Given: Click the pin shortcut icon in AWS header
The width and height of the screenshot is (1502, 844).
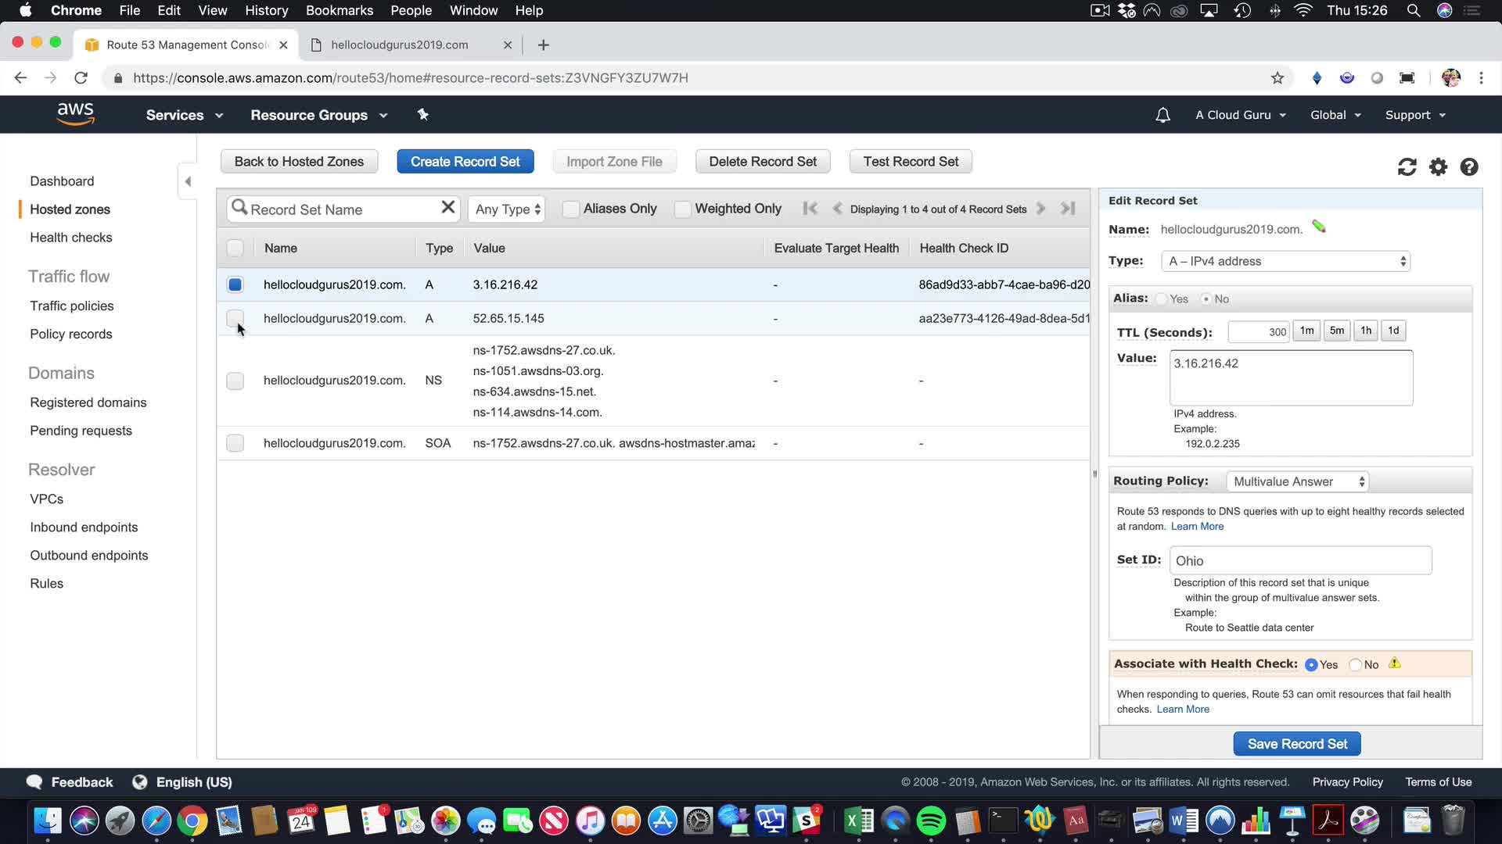Looking at the screenshot, I should 422,115.
